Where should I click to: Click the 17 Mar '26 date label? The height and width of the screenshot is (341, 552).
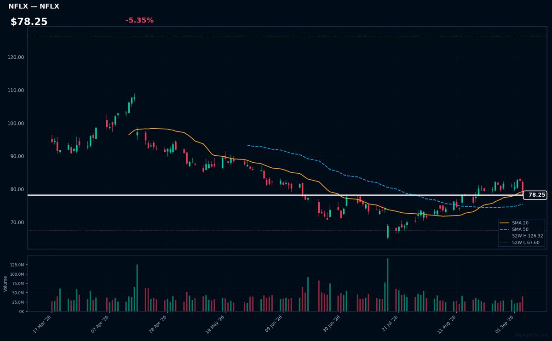[x=42, y=324]
